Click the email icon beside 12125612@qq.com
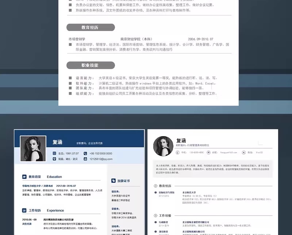This screenshot has width=292, height=235. point(85,159)
